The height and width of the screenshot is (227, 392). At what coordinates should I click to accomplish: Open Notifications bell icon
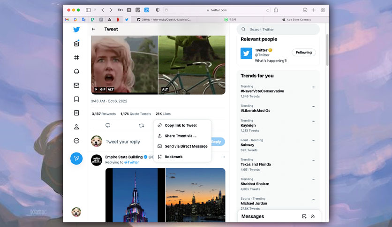tap(76, 71)
